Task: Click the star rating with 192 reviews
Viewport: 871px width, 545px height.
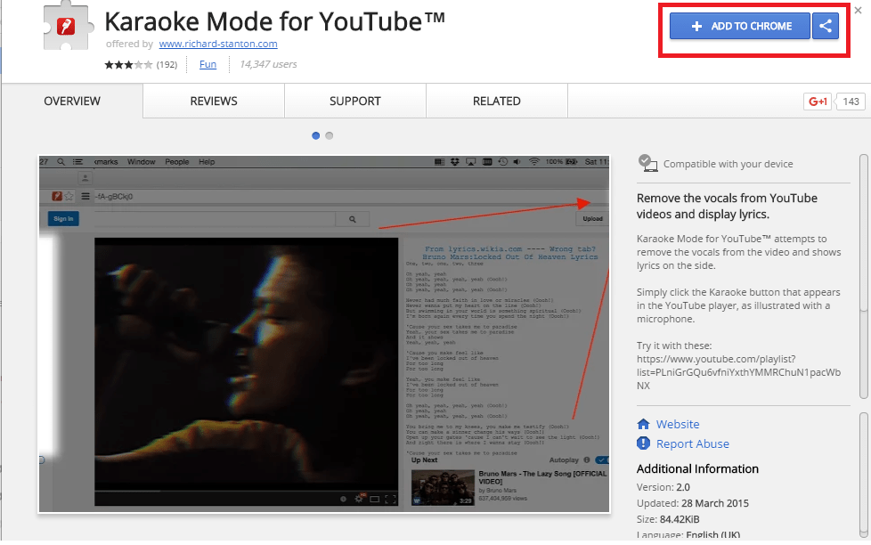Action: [x=141, y=64]
